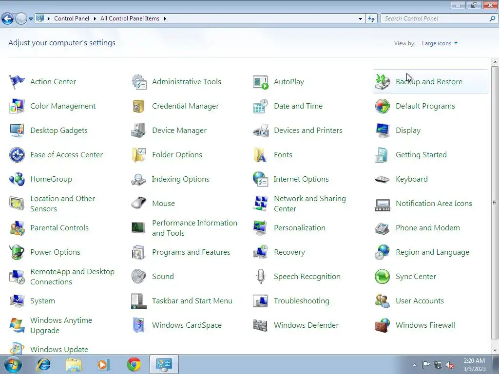Open the Sync Center green icon

pos(382,277)
